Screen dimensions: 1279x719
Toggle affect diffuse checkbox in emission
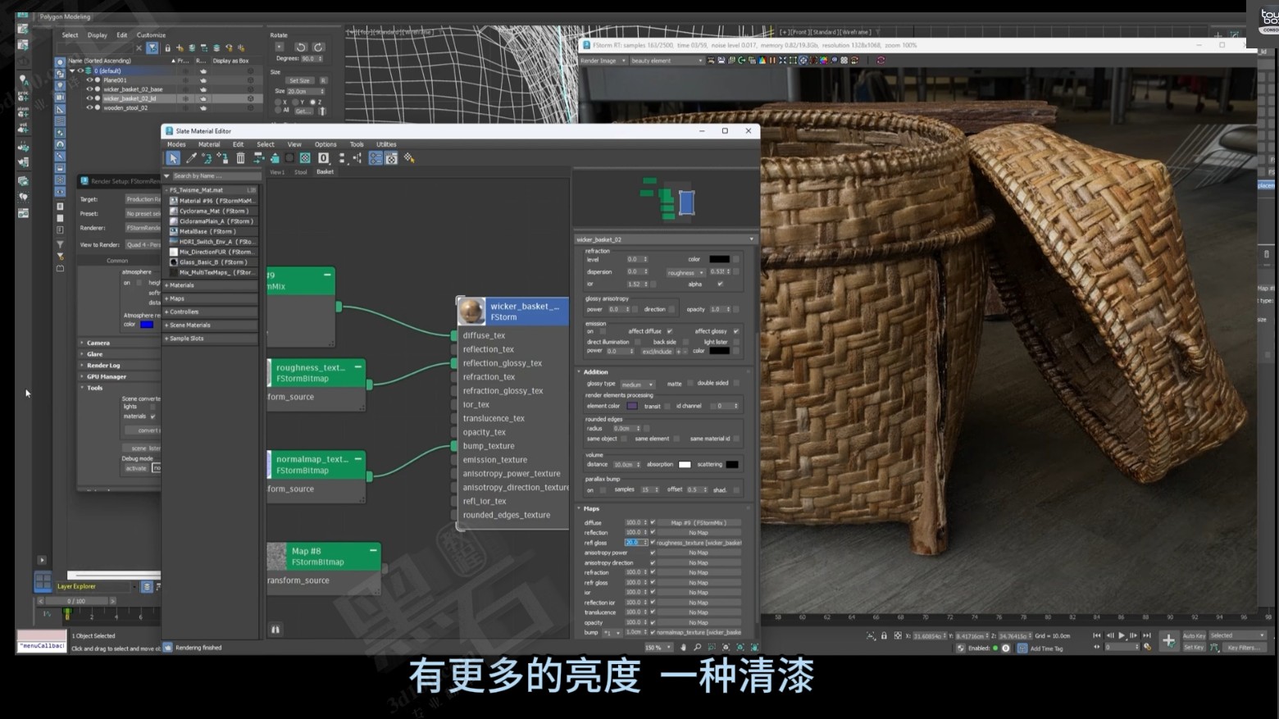tap(669, 331)
